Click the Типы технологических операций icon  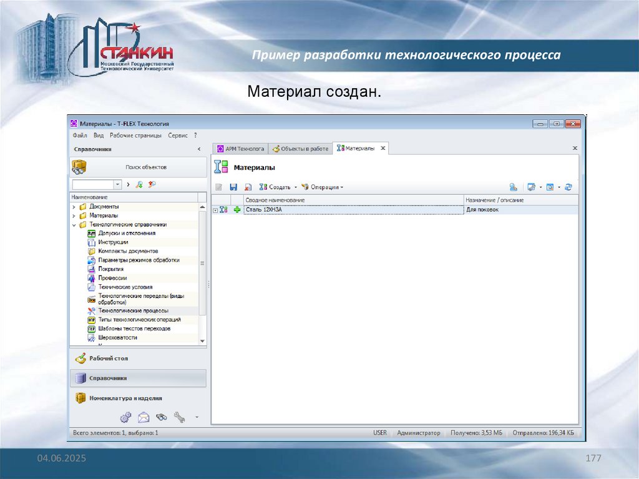click(92, 320)
